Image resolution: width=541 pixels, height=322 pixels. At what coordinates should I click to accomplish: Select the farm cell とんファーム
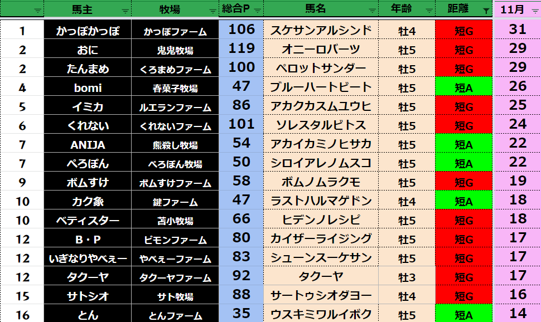(175, 315)
